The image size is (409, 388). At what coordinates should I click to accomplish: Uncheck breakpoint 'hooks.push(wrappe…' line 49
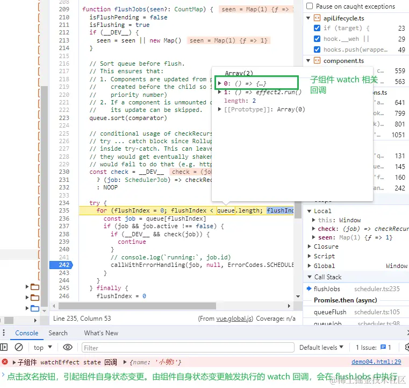click(317, 50)
